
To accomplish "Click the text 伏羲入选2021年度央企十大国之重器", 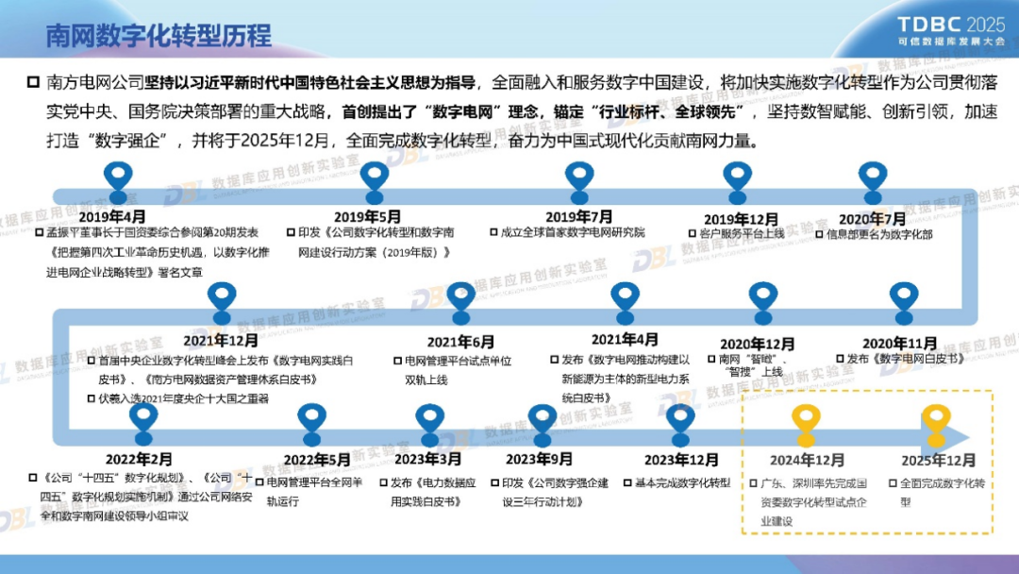I will (x=183, y=398).
